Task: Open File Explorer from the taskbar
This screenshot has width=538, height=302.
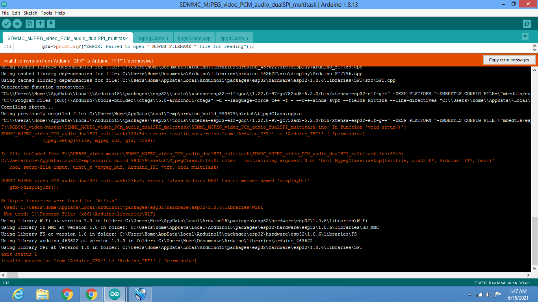Action: click(x=43, y=294)
